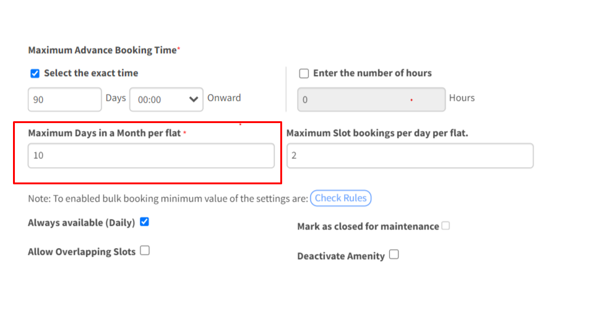This screenshot has width=594, height=334.
Task: Click the 'Maximum Days in a Month per flat' label
Action: [104, 133]
